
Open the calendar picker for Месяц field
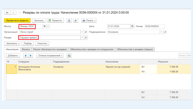(x=45, y=26)
